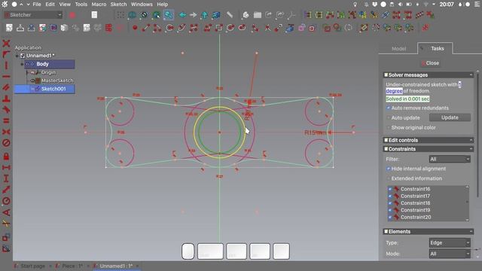Select the Coincident constraint tool
The width and height of the screenshot is (482, 271).
(x=6, y=43)
